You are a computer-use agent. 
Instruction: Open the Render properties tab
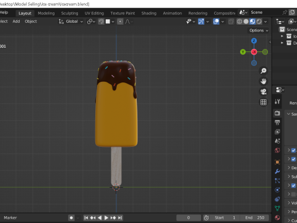pos(277,113)
